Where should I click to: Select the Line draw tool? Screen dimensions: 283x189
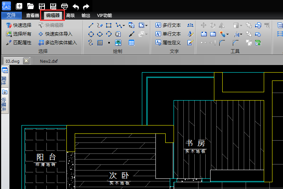(x=91, y=25)
